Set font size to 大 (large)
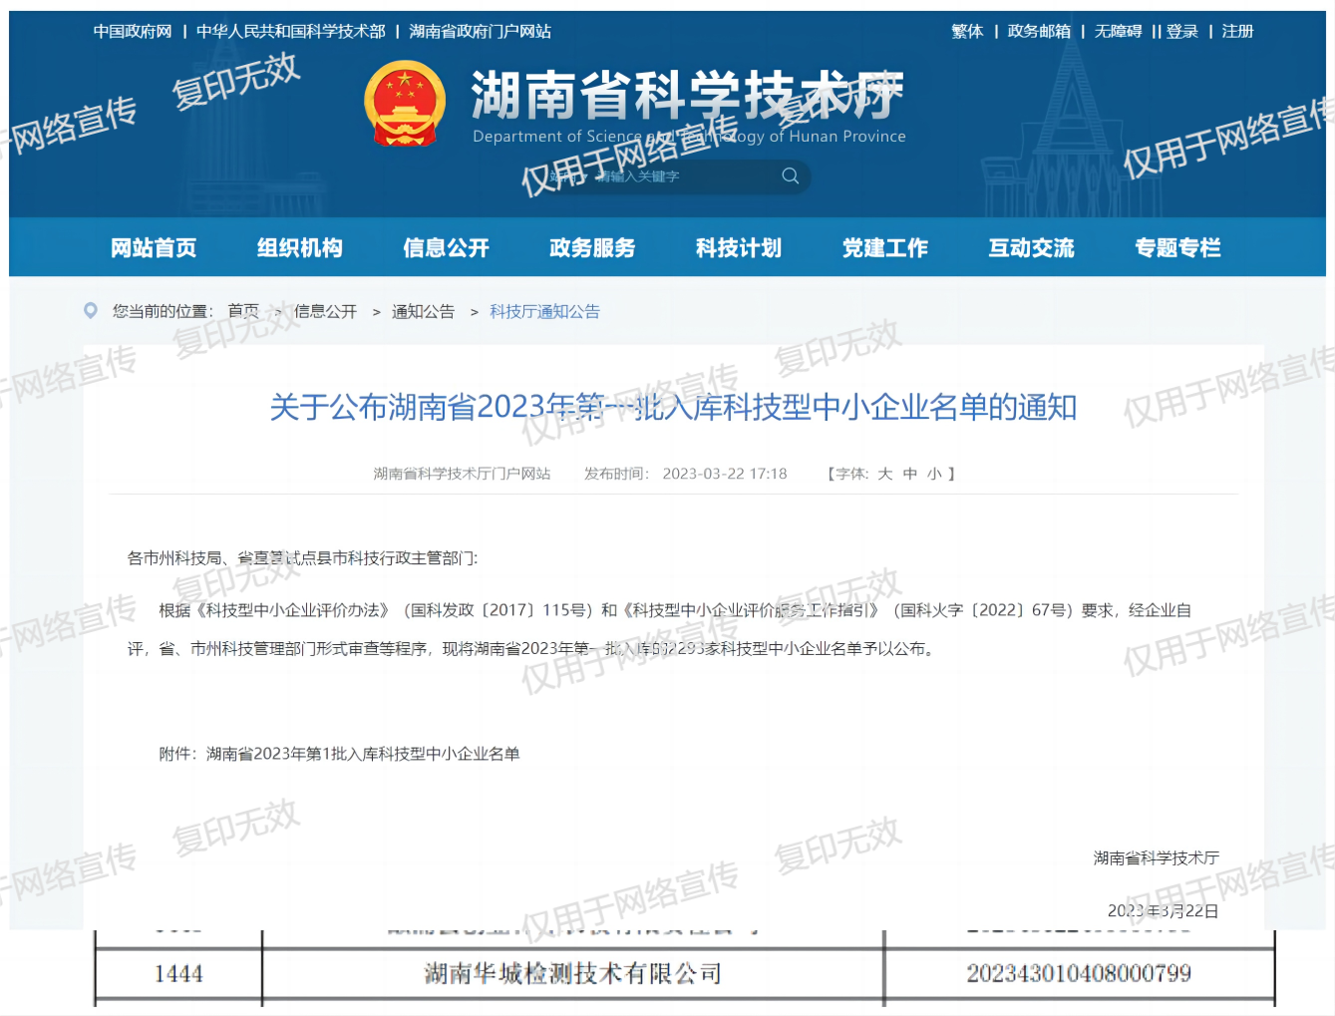 885,474
